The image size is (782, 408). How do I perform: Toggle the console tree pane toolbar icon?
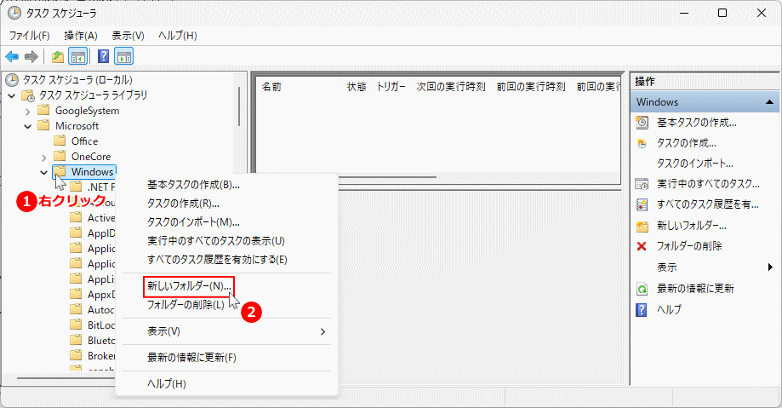(77, 56)
